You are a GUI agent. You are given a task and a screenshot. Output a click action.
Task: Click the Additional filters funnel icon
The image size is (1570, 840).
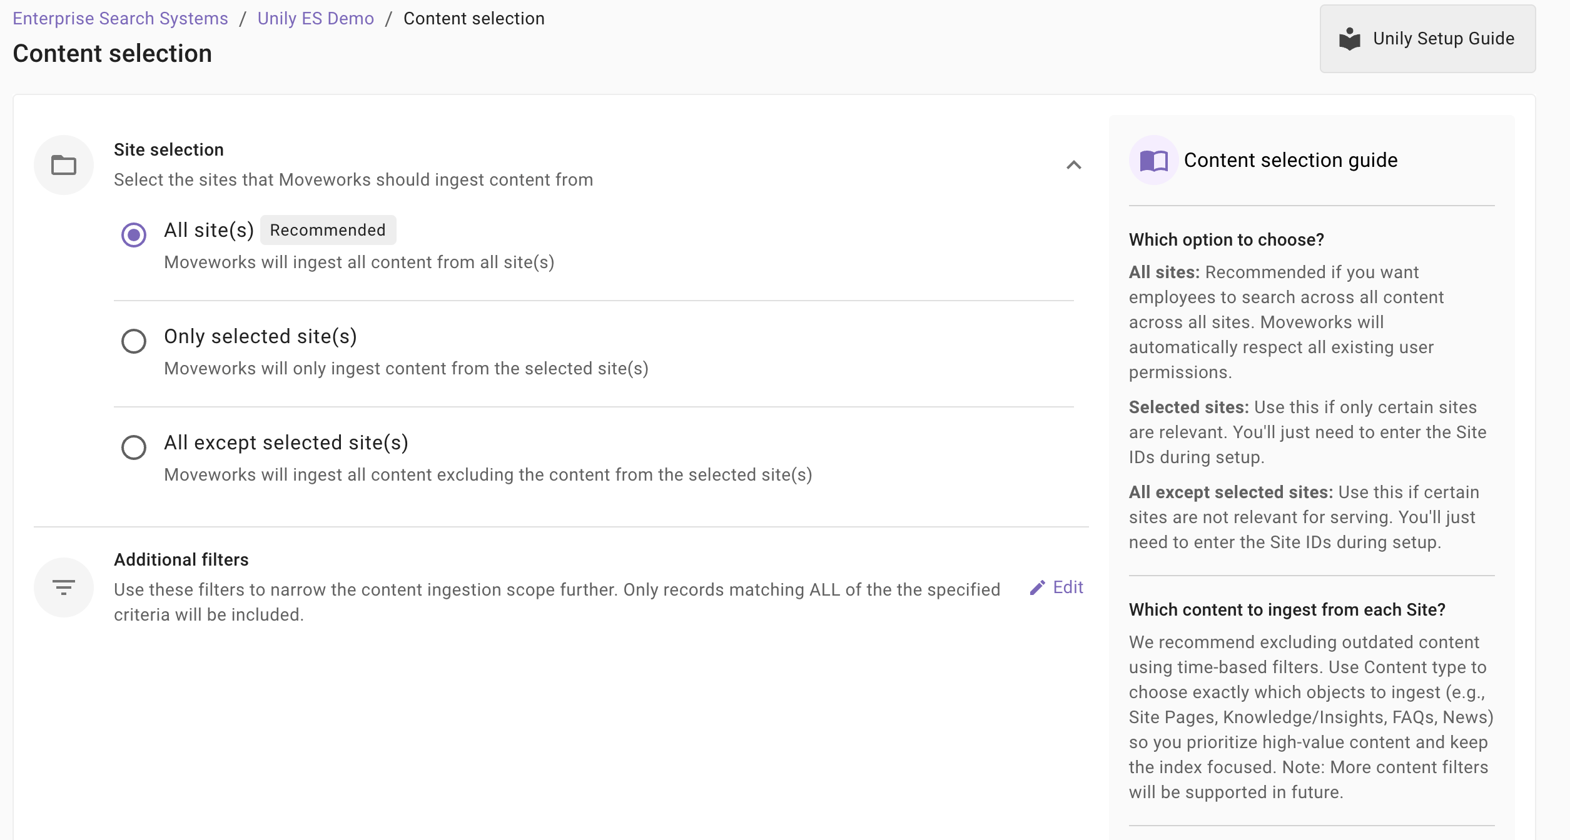point(64,587)
